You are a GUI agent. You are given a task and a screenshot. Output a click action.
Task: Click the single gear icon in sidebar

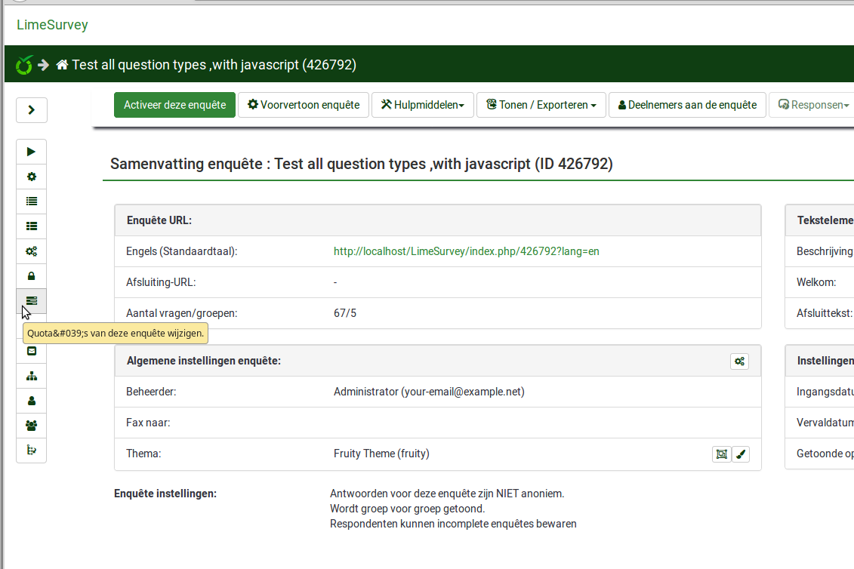point(31,177)
